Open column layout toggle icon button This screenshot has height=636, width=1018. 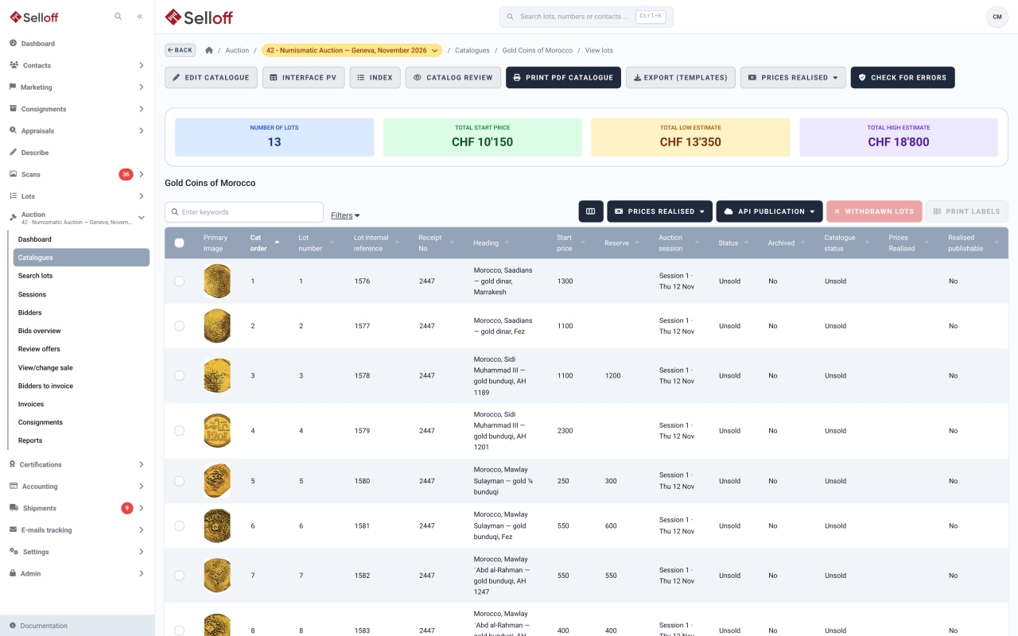[591, 211]
